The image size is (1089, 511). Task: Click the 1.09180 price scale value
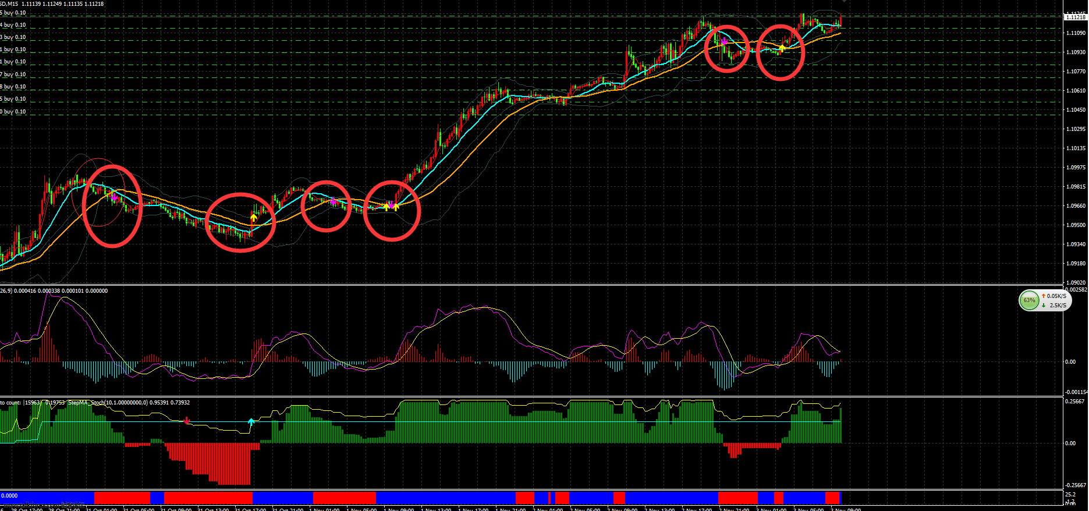(x=1076, y=264)
